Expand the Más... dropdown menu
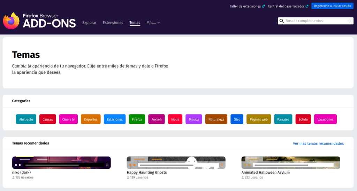The height and width of the screenshot is (191, 357). pos(153,23)
